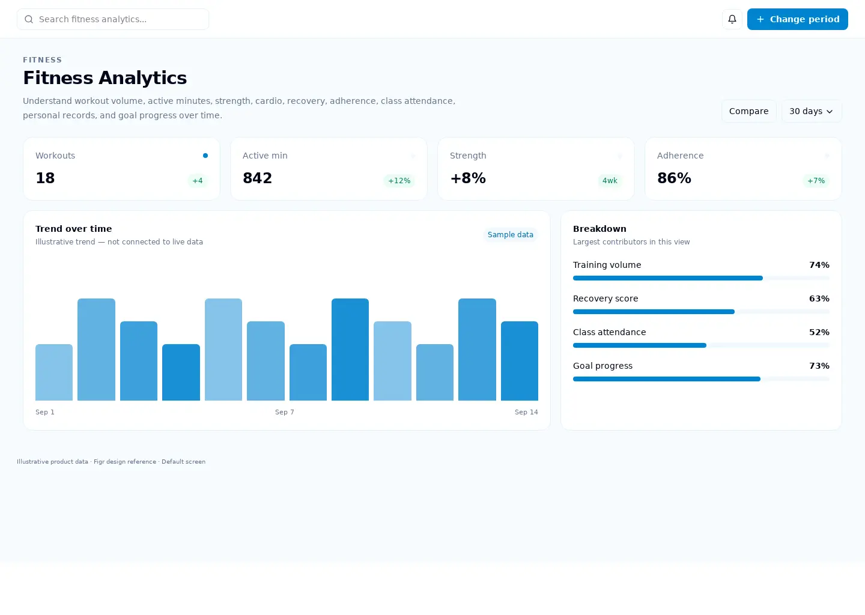This screenshot has height=615, width=865.
Task: Click the search magnifier icon
Action: click(x=29, y=19)
